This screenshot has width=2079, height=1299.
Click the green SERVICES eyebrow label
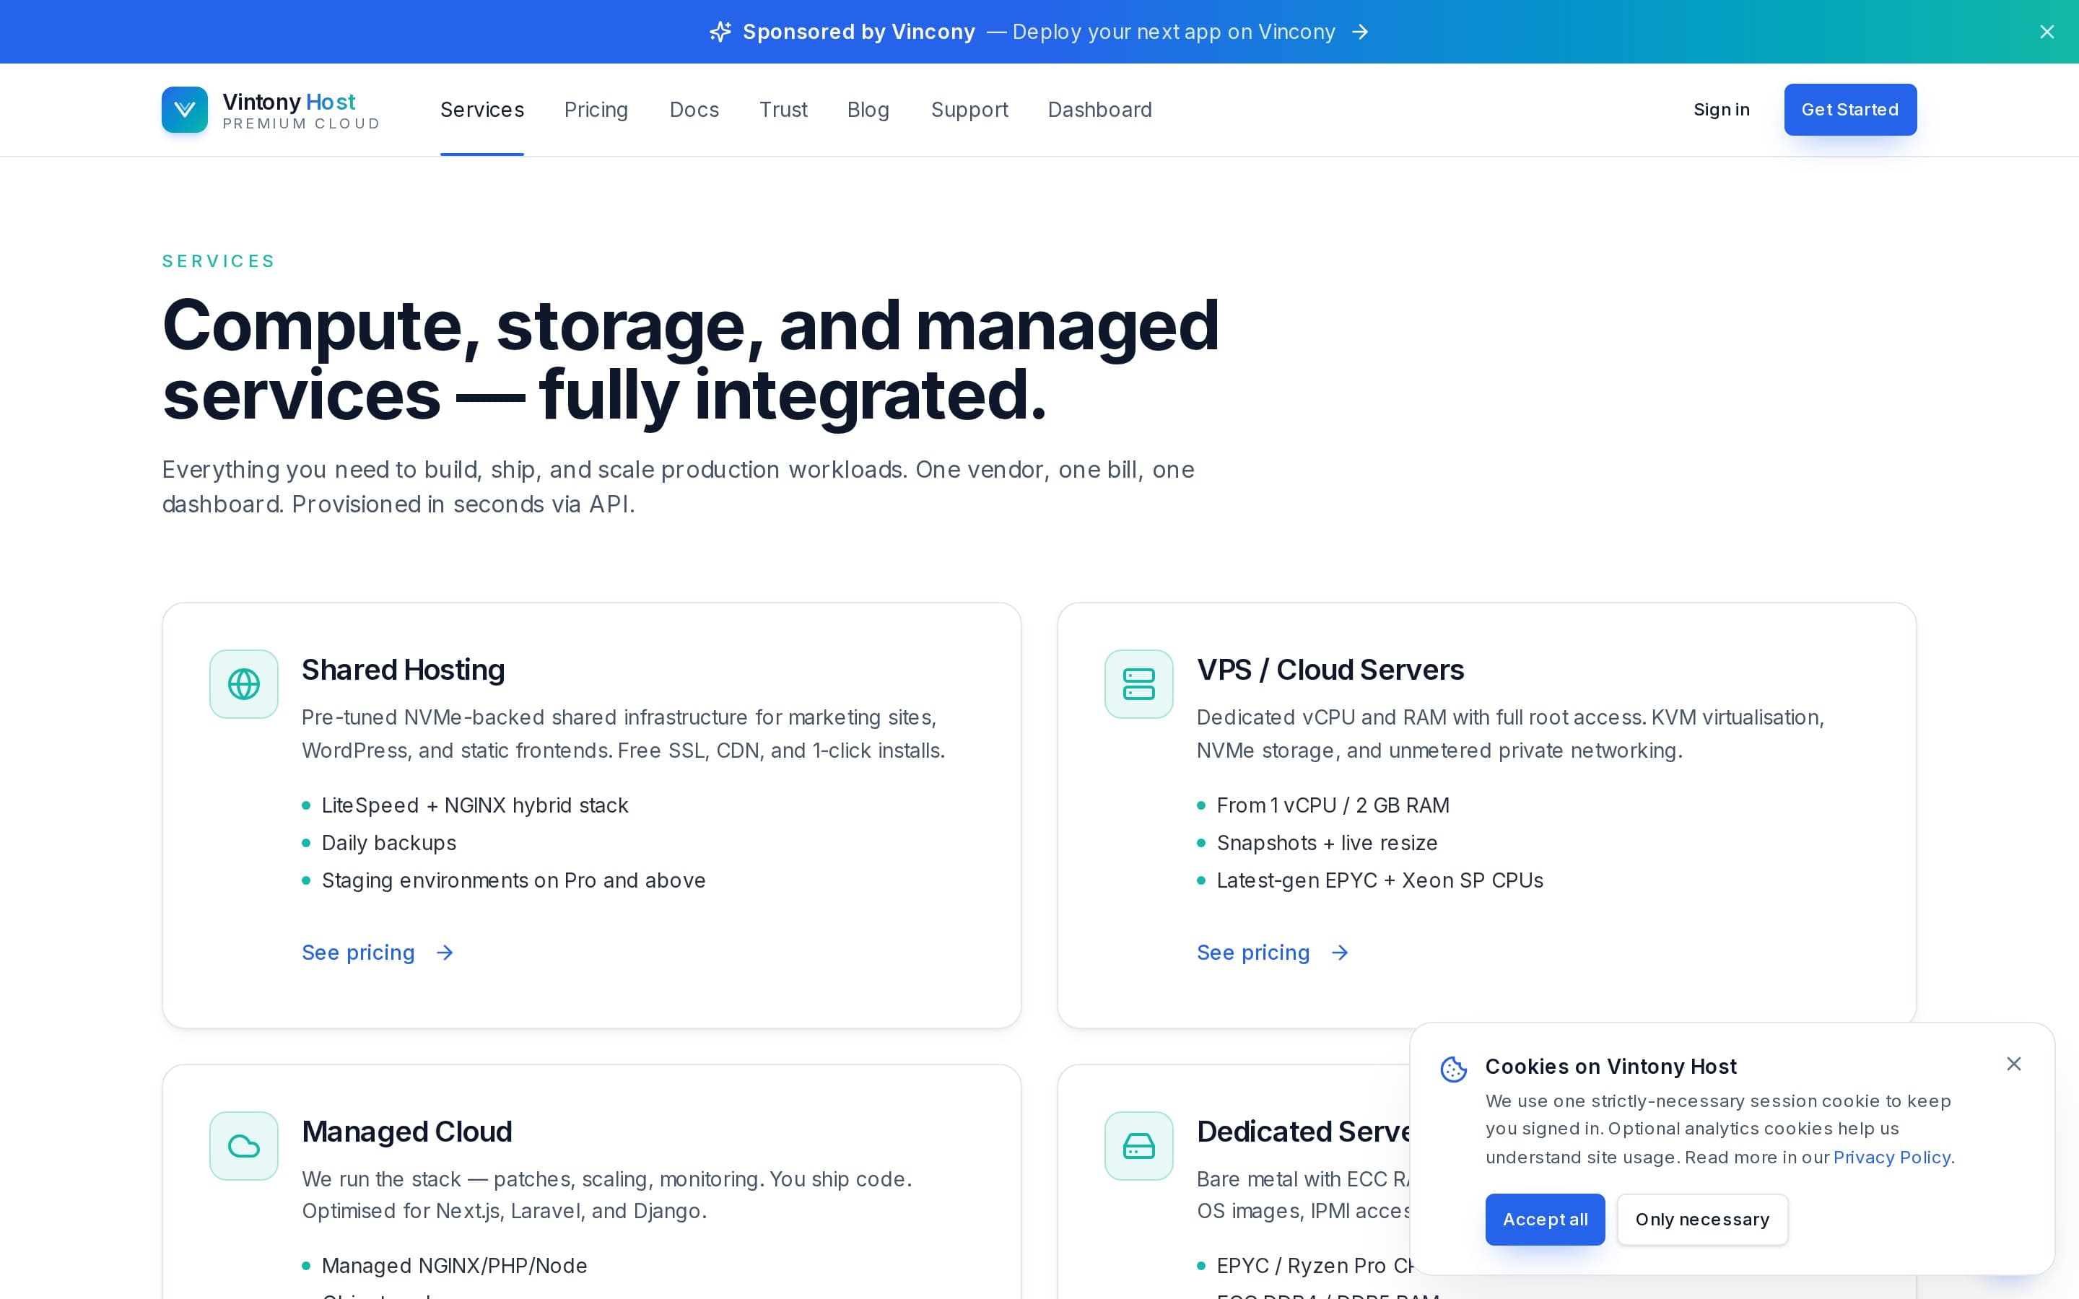pos(218,261)
